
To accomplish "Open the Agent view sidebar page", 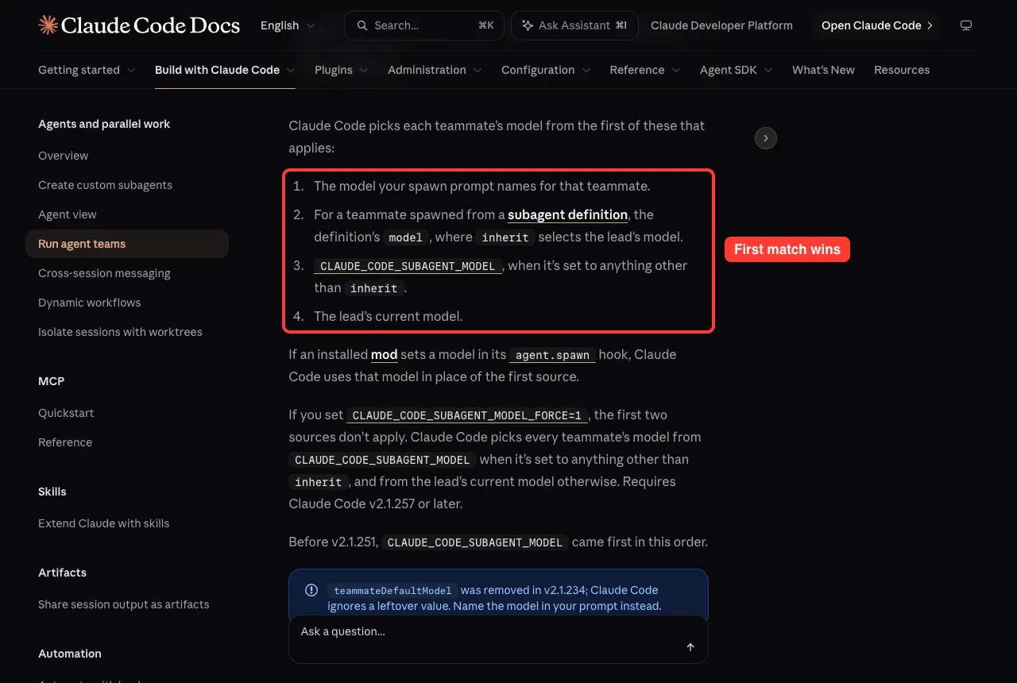I will [x=68, y=214].
